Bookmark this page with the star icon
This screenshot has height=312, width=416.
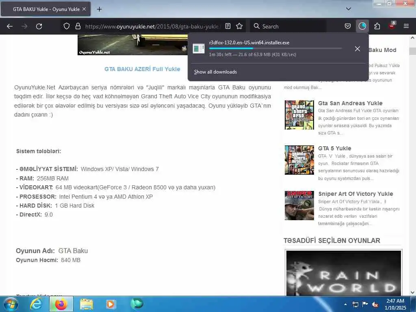coord(239,26)
